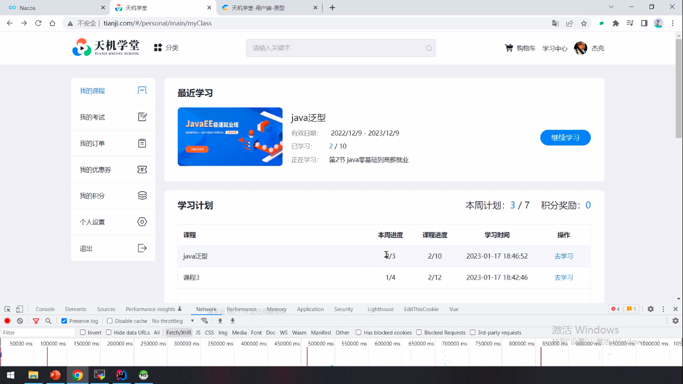The image size is (683, 384).
Task: Click the 我的考试 edit icon
Action: pos(142,117)
